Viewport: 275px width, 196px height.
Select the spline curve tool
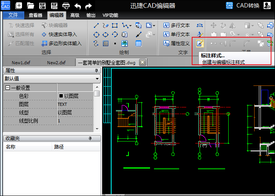pyautogui.click(x=96, y=44)
